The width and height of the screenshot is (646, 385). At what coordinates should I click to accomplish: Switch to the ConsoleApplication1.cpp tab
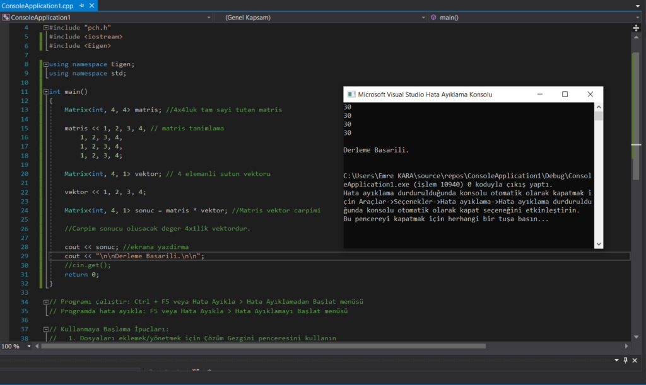[37, 5]
